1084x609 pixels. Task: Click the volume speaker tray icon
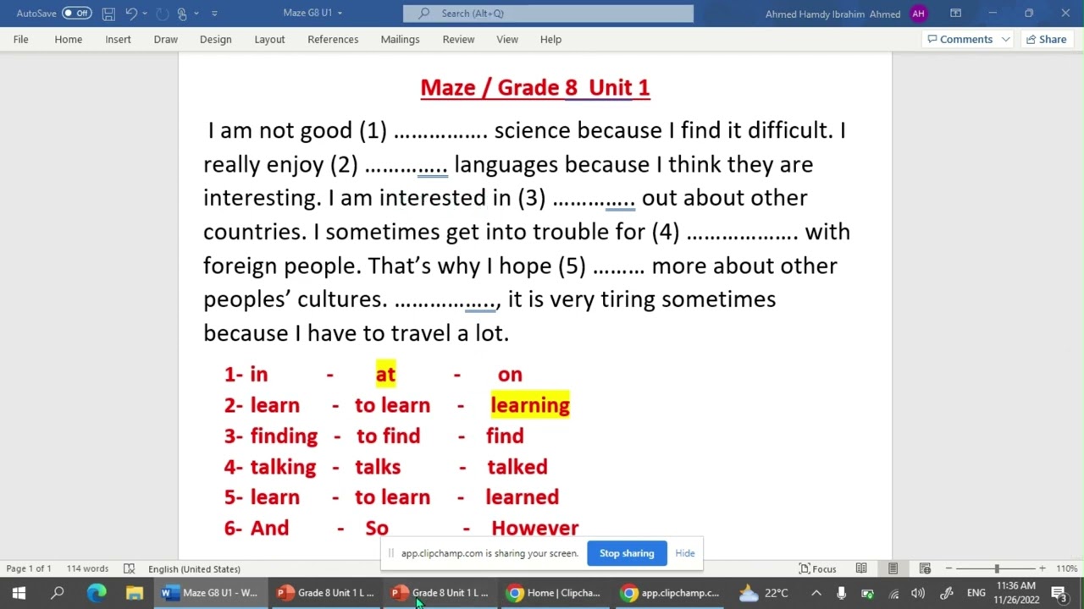[x=919, y=593]
